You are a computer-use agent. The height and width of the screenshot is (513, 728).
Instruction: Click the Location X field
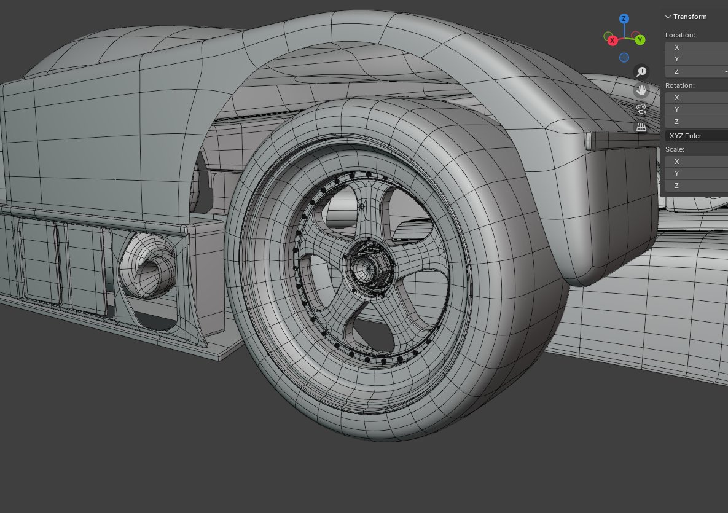(x=697, y=47)
